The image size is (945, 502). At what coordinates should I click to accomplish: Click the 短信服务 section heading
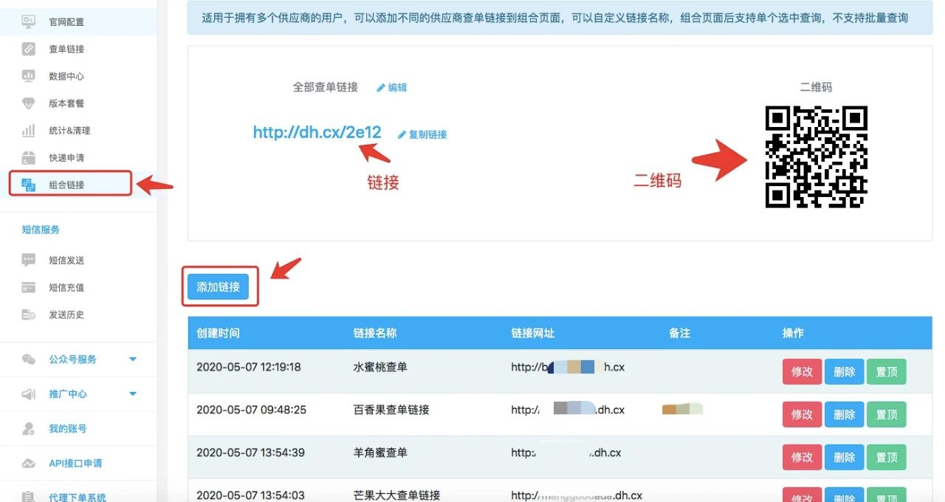pyautogui.click(x=41, y=230)
